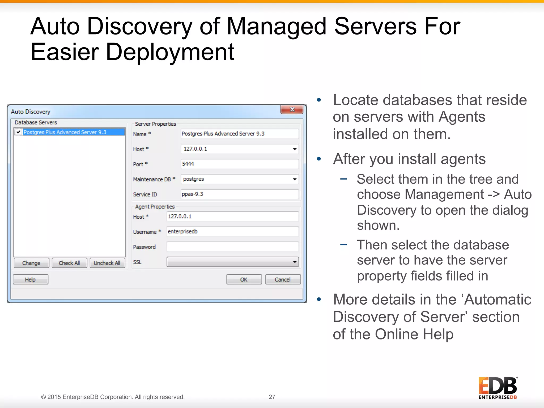The image size is (544, 408).
Task: Cancel the Auto Discovery dialog
Action: (283, 279)
